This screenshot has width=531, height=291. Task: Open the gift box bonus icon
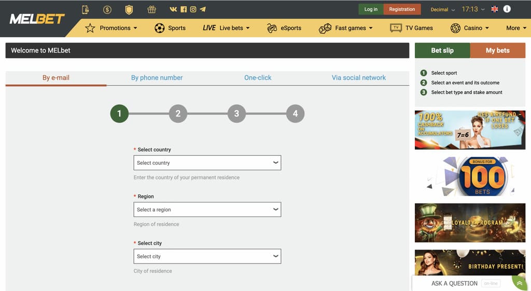click(151, 9)
